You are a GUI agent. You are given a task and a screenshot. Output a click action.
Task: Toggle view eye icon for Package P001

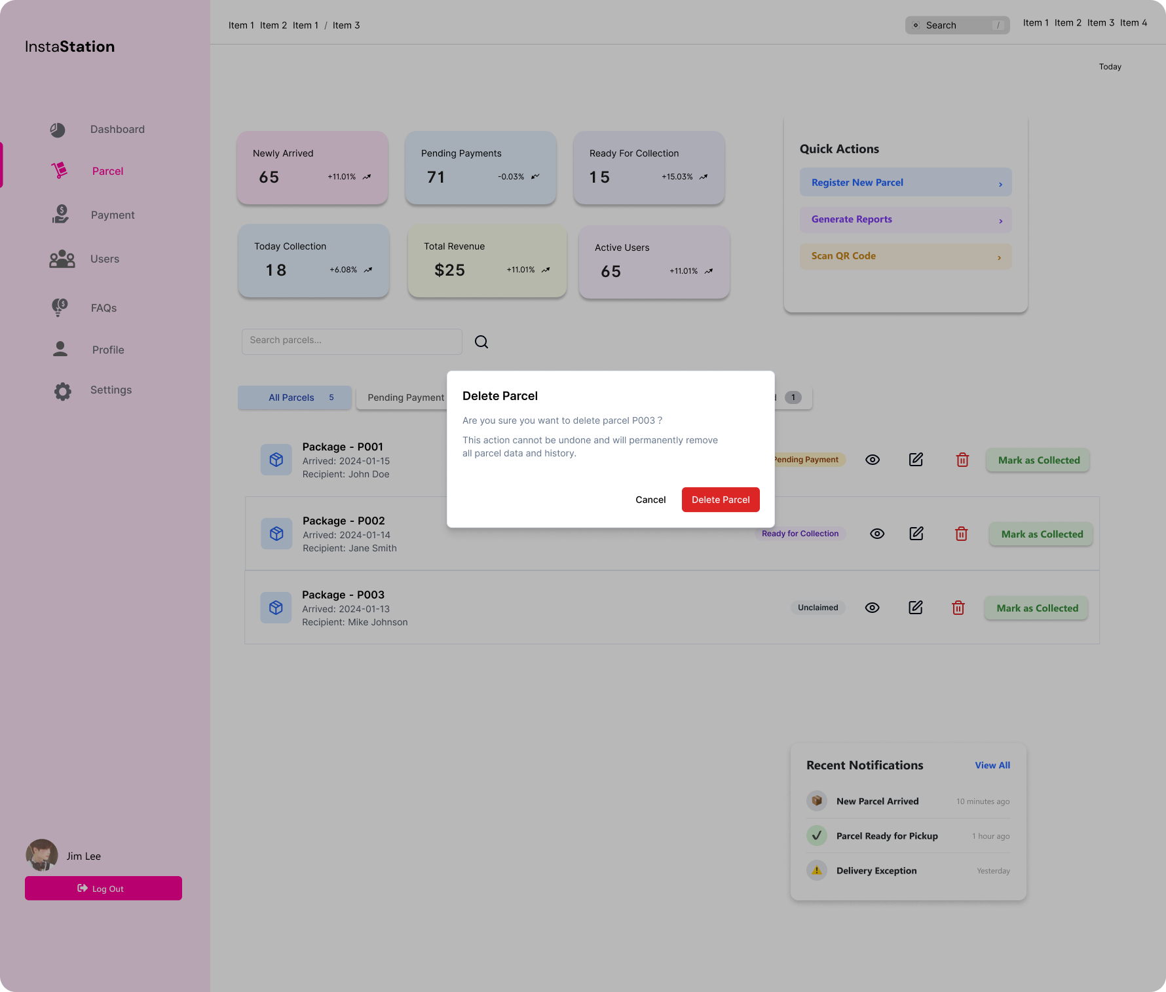[872, 460]
